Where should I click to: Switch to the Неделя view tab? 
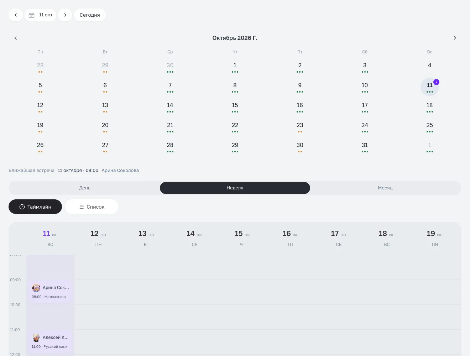tap(235, 188)
